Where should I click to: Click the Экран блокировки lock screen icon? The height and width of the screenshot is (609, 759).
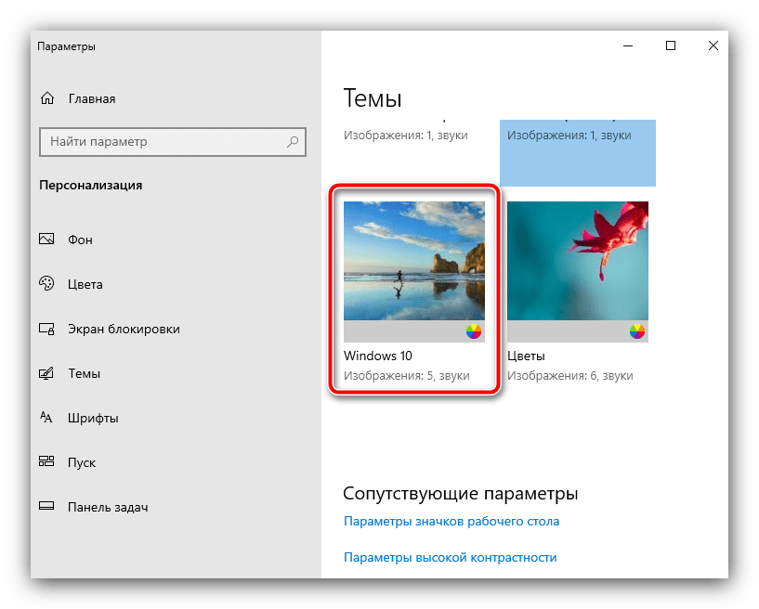click(x=46, y=329)
